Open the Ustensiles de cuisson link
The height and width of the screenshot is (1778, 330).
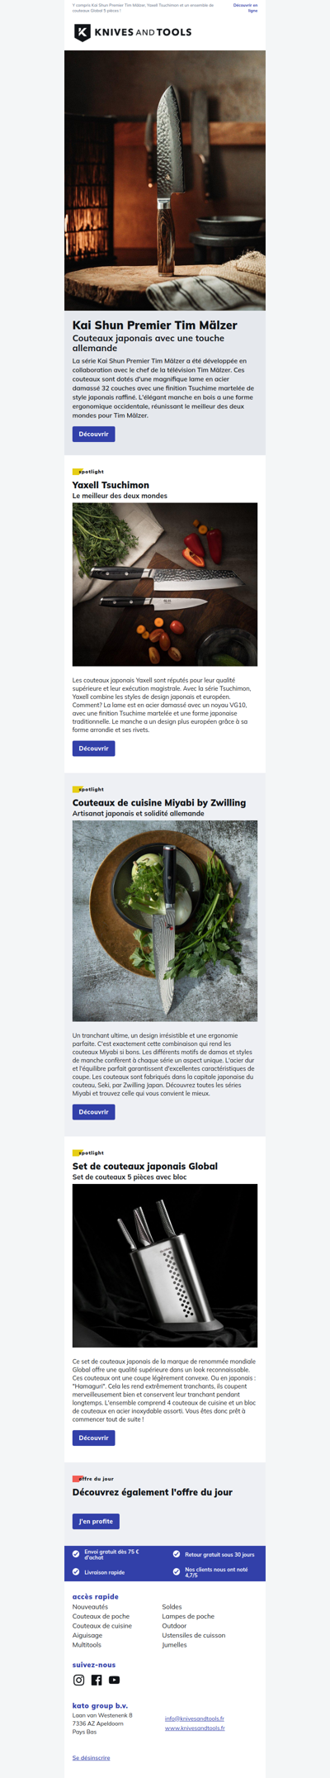tap(193, 1635)
